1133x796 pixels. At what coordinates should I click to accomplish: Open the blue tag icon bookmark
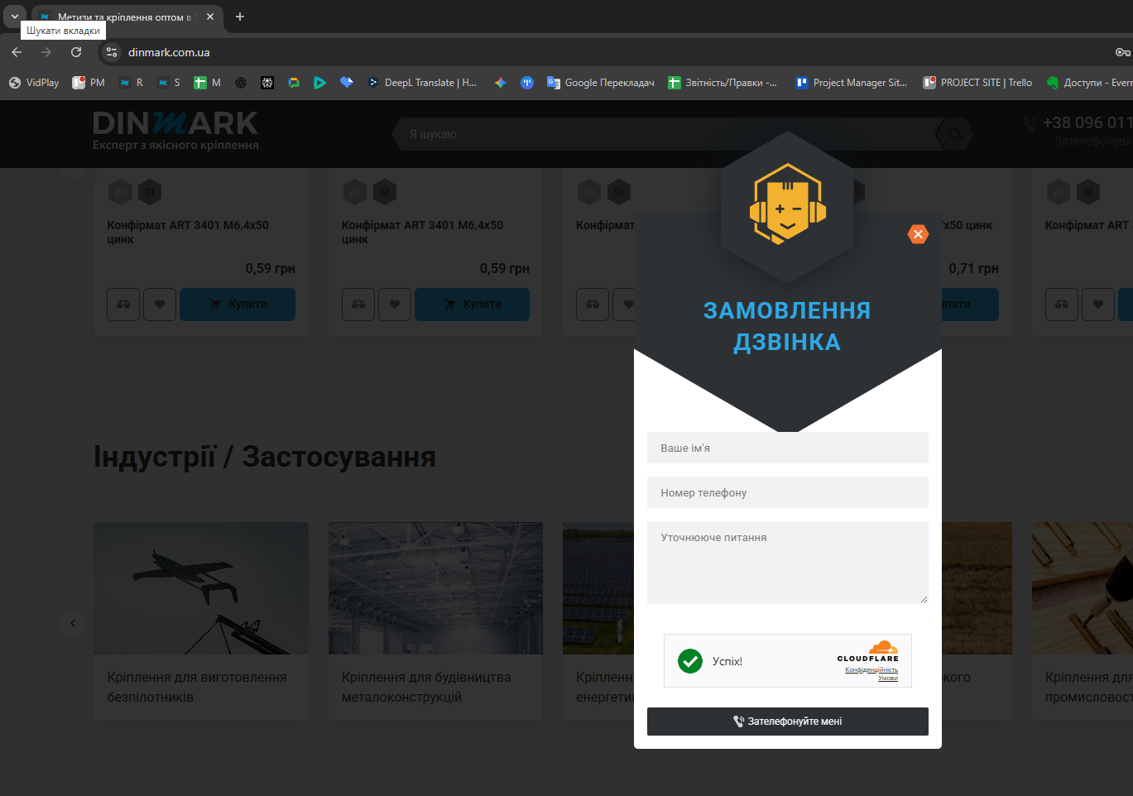click(x=347, y=83)
